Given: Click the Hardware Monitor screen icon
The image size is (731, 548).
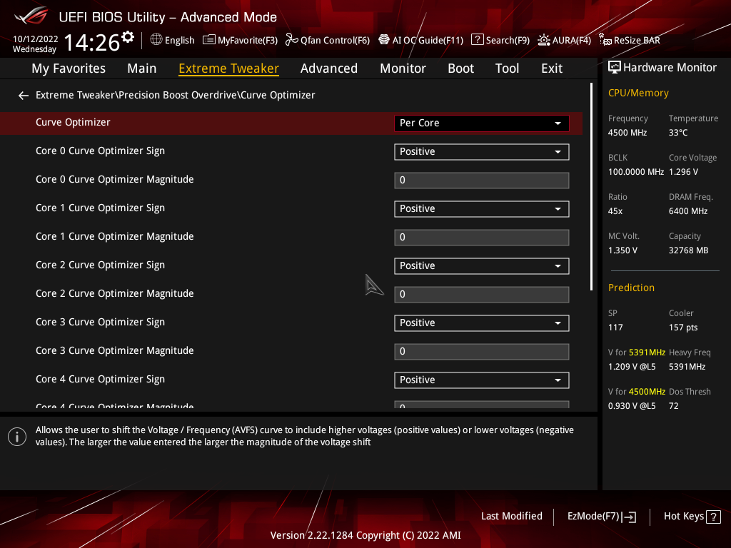Looking at the screenshot, I should click(615, 68).
